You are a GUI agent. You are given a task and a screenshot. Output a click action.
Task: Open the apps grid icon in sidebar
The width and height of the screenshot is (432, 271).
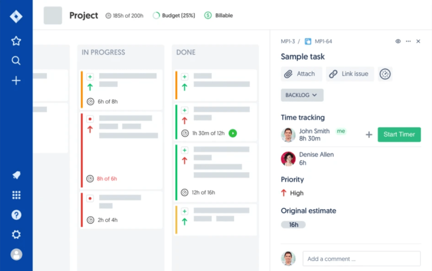(16, 195)
